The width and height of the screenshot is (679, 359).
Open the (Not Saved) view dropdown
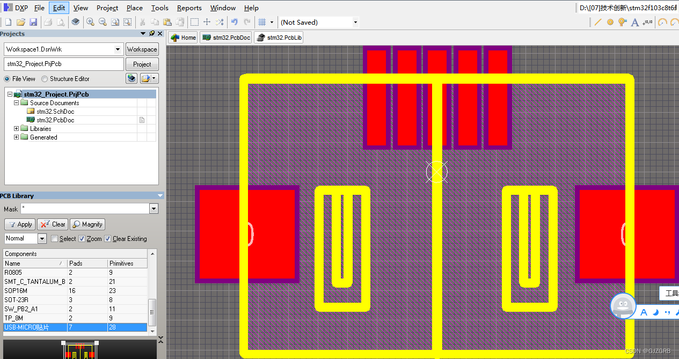355,22
